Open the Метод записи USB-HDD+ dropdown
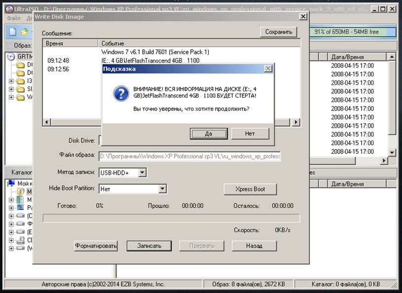The width and height of the screenshot is (402, 293). pyautogui.click(x=142, y=173)
